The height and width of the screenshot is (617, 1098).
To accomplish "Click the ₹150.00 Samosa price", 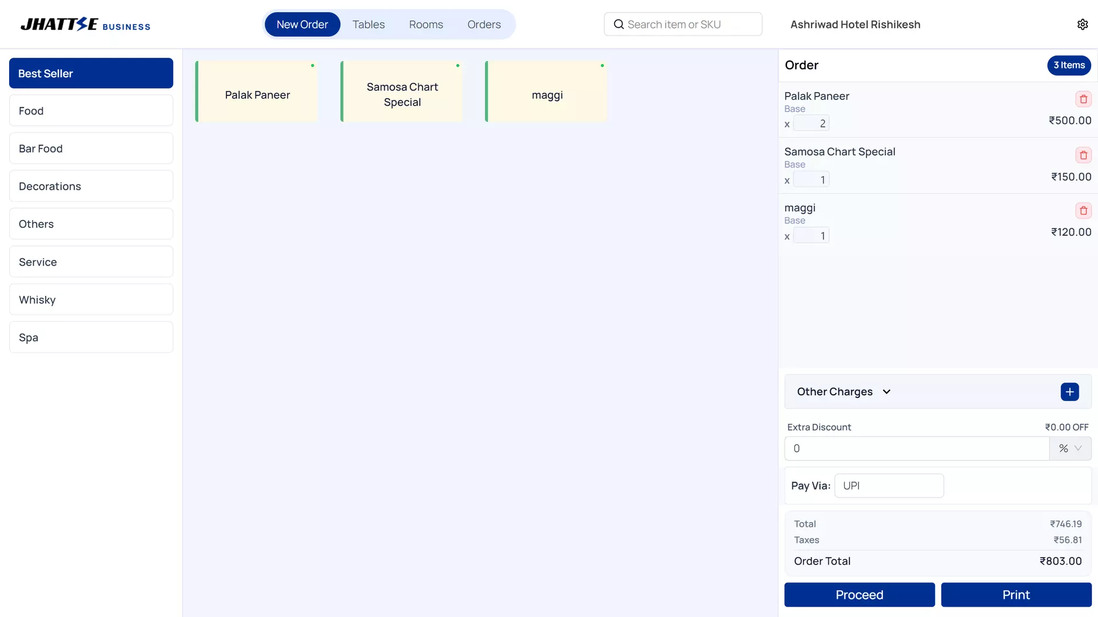I will coord(1071,177).
